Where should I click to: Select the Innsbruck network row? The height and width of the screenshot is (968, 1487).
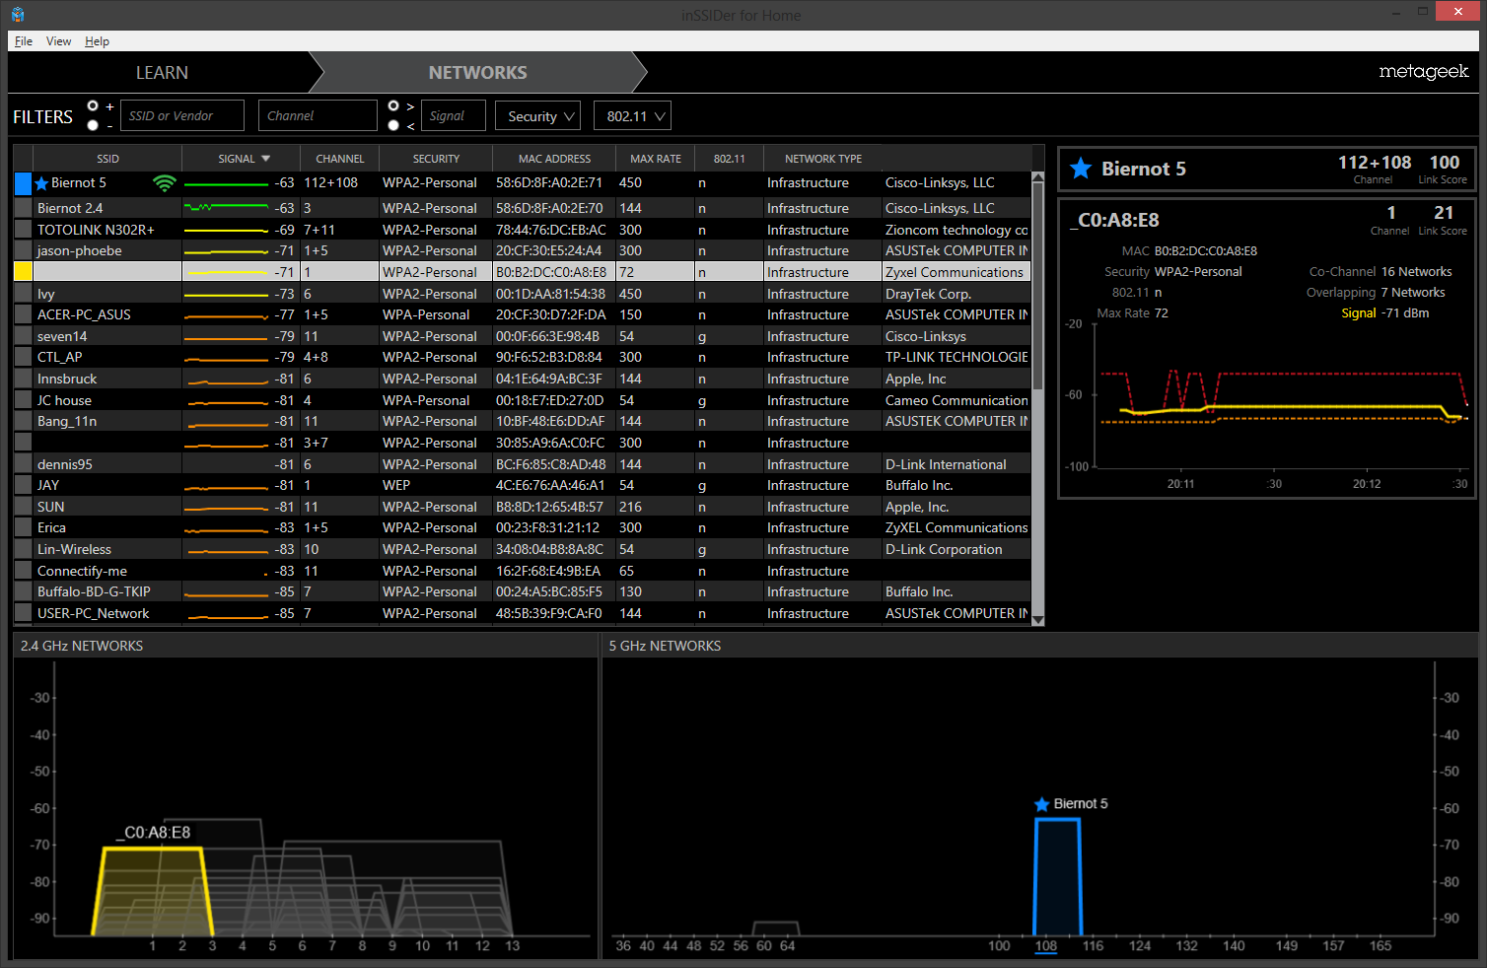(523, 379)
